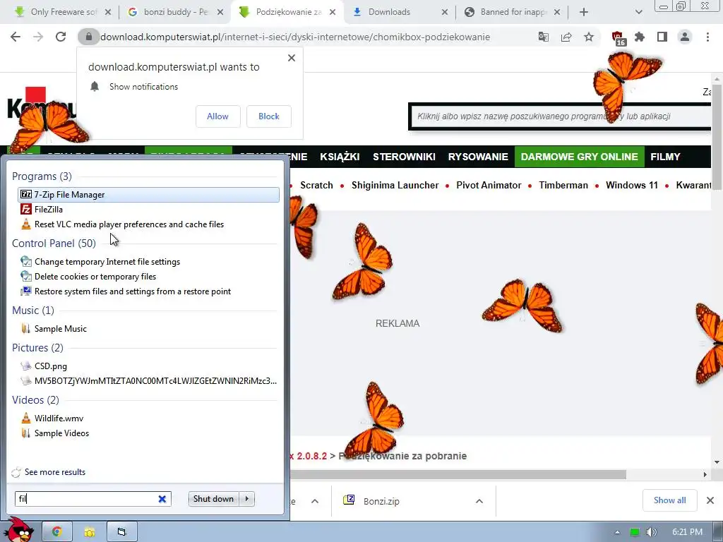Click the volume speaker tray icon
The image size is (723, 542).
pyautogui.click(x=651, y=532)
